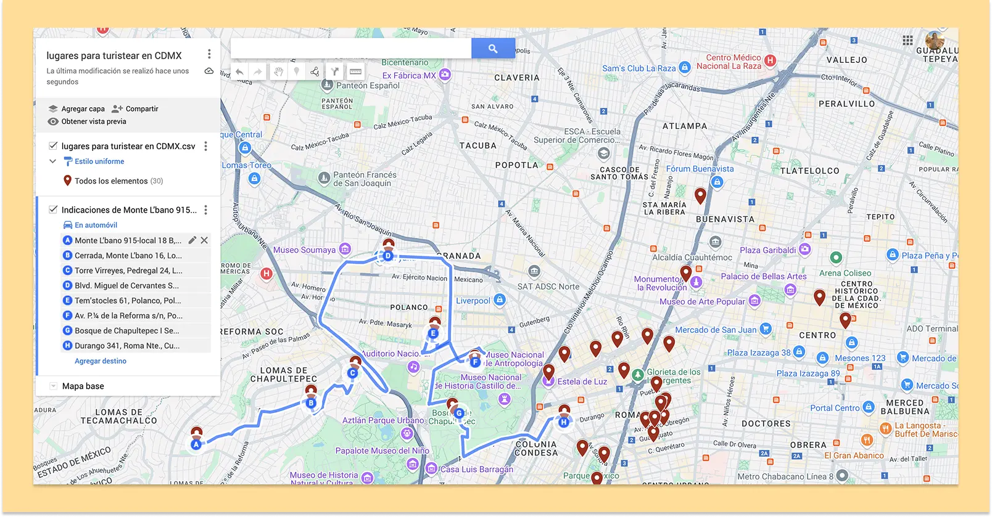Remove the Monte L'bano 915-local 18 stop
Viewport: 992px width, 517px height.
(204, 240)
